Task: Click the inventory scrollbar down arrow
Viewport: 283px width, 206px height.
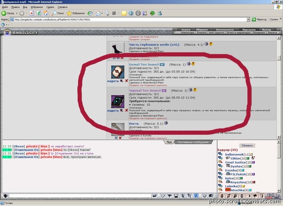Action: click(x=279, y=137)
